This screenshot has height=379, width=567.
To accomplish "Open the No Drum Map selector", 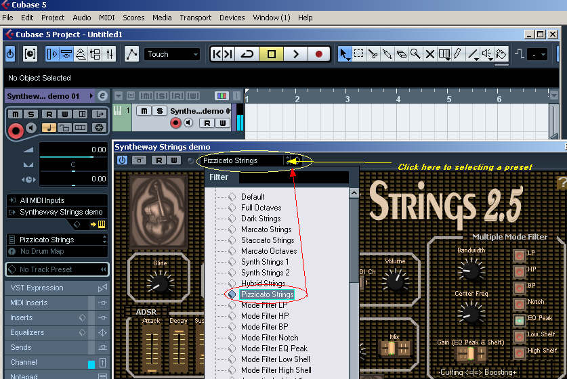I will [x=57, y=252].
